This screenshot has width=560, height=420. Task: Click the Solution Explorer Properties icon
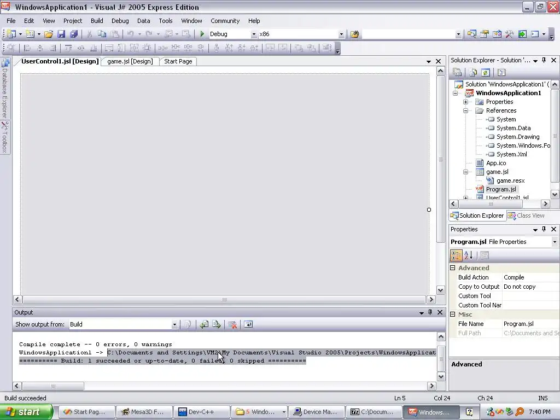click(457, 73)
